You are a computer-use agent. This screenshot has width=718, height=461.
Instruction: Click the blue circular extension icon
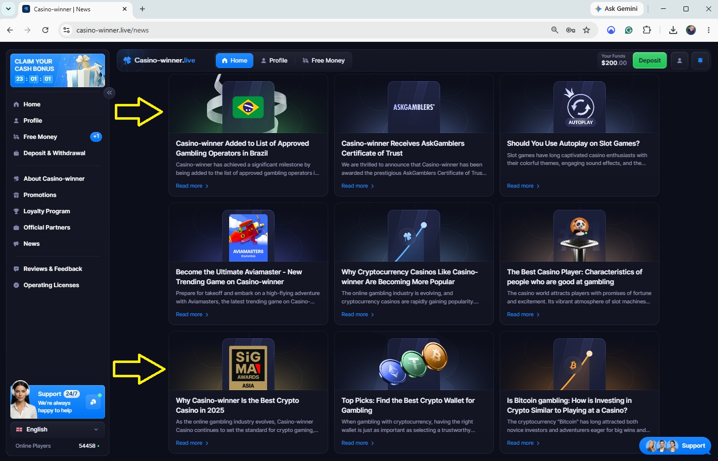click(x=611, y=30)
